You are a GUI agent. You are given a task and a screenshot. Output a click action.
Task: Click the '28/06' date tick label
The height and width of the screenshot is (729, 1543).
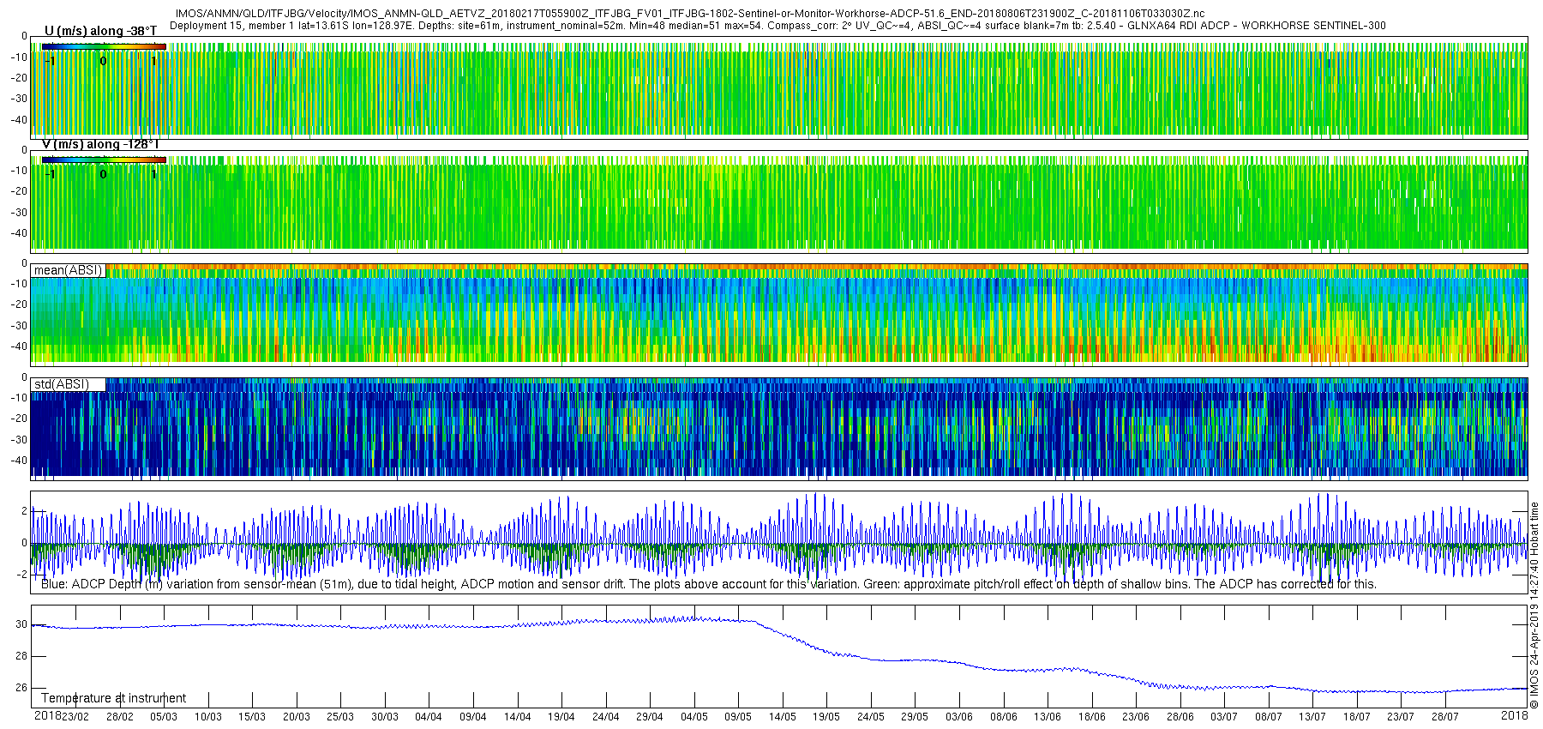1180,716
